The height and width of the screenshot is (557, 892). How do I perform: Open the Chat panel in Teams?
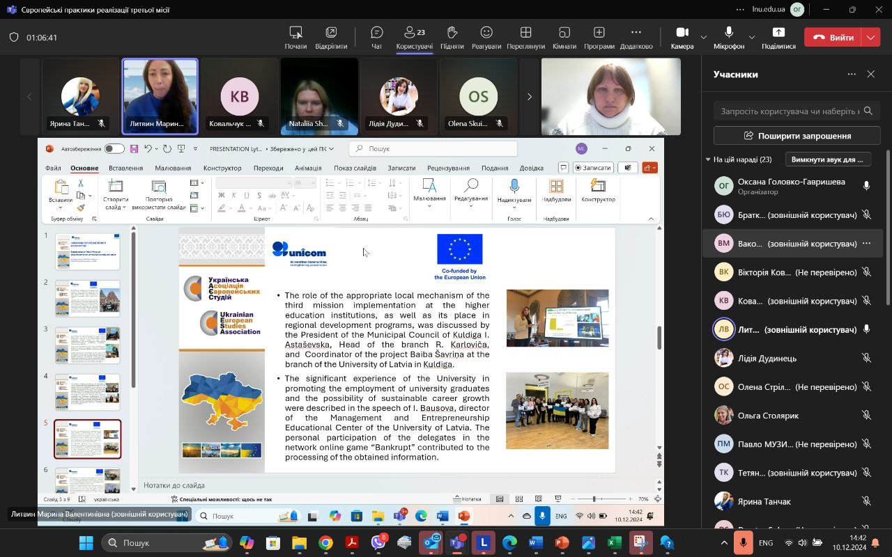click(x=377, y=38)
